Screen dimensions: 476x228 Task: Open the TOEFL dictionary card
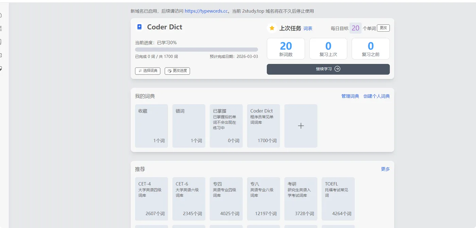tap(338, 199)
